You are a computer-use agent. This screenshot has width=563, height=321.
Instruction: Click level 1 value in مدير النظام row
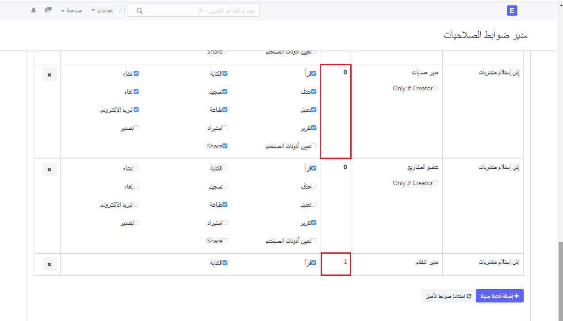(x=345, y=262)
